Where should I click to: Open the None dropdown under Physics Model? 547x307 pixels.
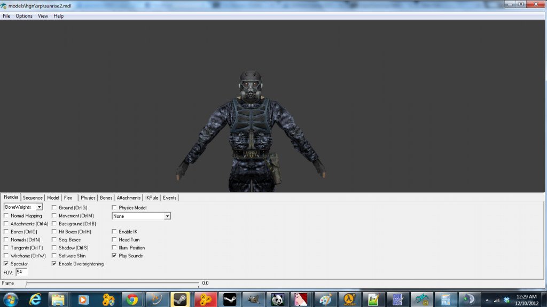coord(167,216)
